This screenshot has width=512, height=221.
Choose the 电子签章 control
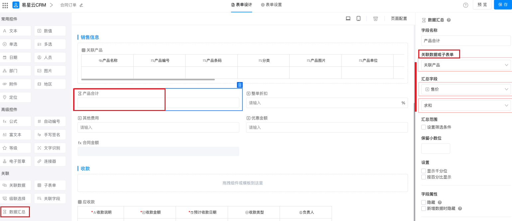point(16,161)
